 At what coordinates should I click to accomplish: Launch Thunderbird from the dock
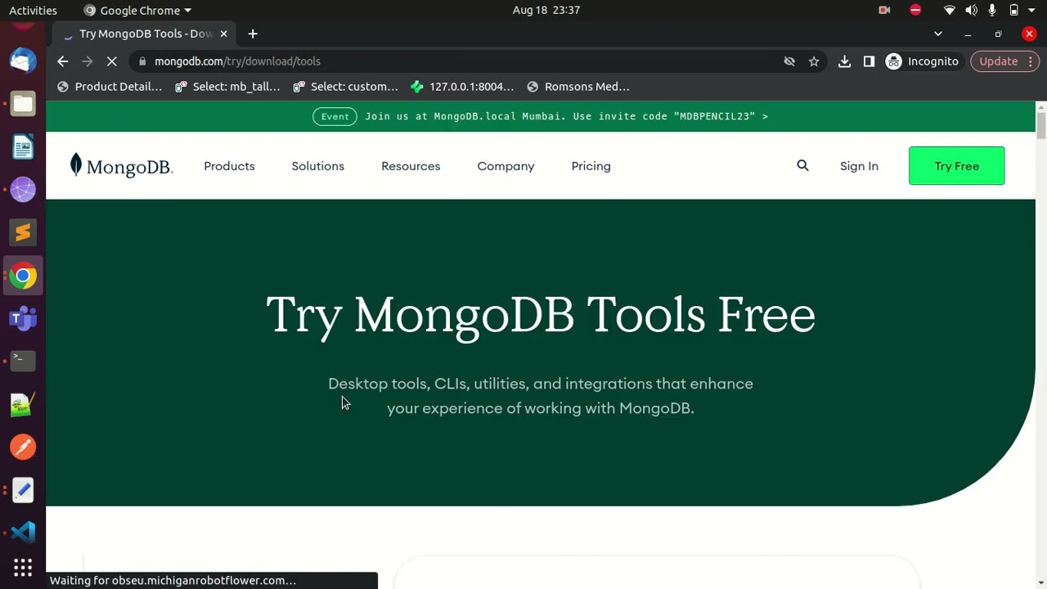[x=23, y=61]
